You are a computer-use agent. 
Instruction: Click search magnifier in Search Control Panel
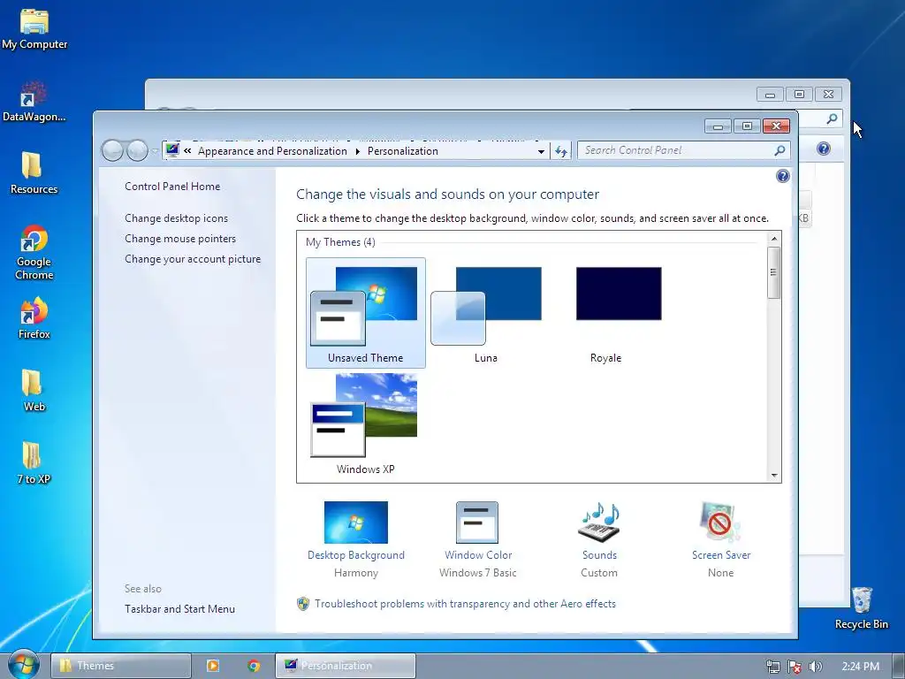pyautogui.click(x=780, y=150)
